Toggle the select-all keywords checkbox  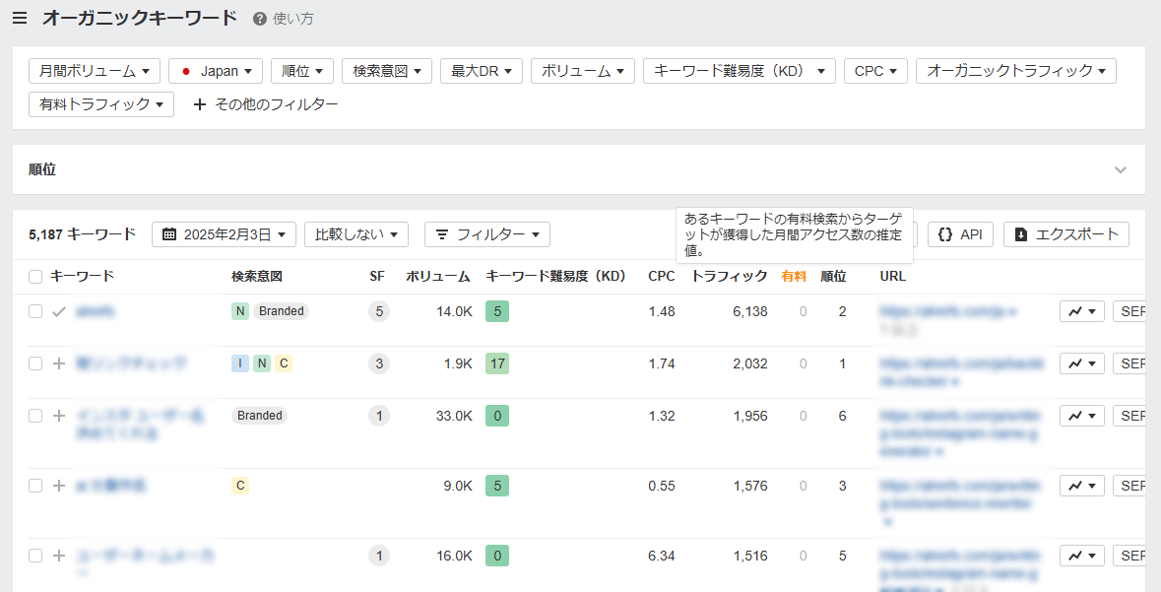[34, 277]
